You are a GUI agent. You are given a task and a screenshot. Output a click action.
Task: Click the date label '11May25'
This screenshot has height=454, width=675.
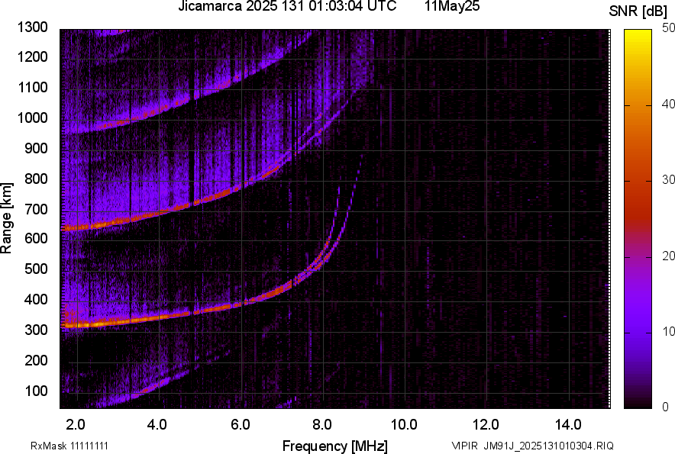coord(452,6)
